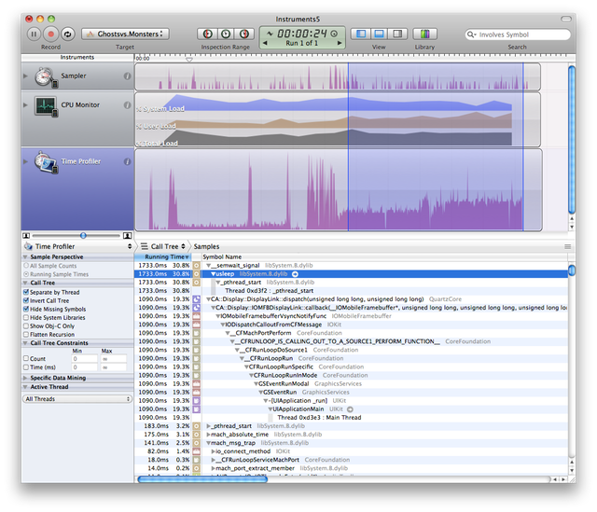Screen dimensions: 597x512
Task: Click the CPU Monitor info icon
Action: tap(127, 106)
